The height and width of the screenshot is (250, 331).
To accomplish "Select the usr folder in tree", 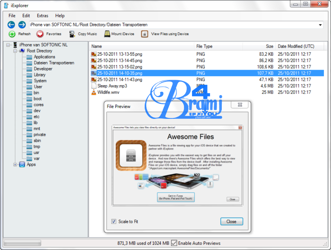I will 36,152.
